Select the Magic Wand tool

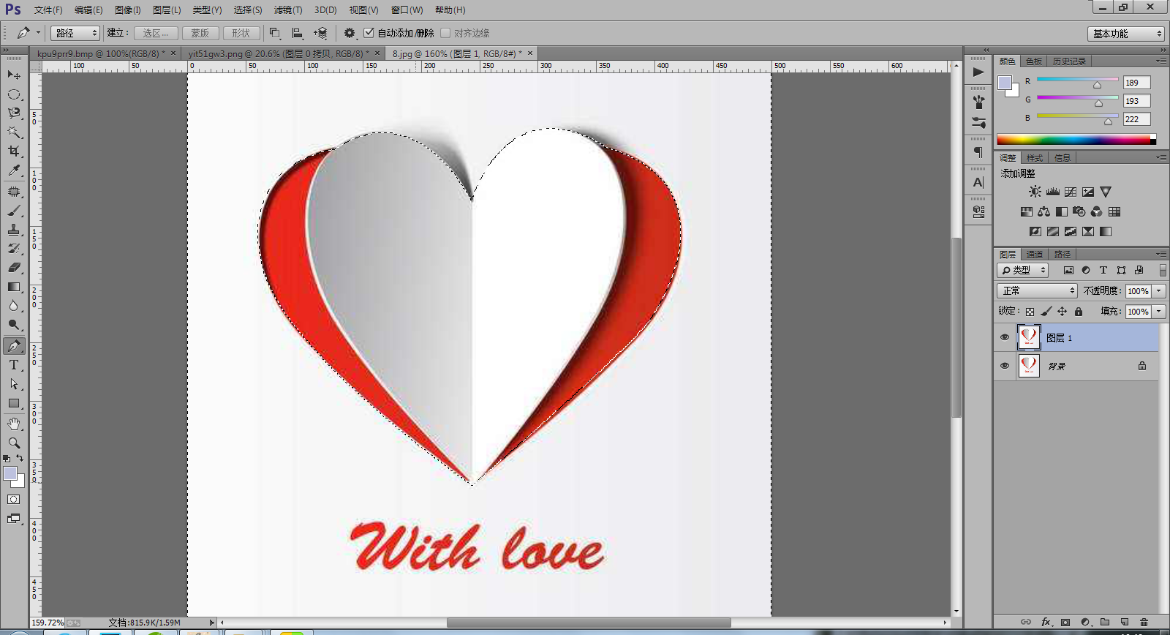(x=14, y=132)
